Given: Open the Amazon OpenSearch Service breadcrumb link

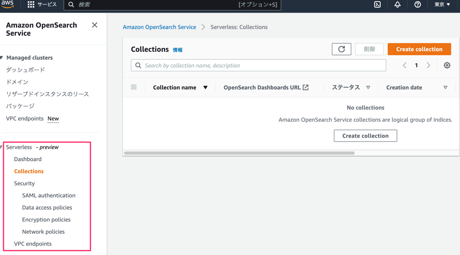Looking at the screenshot, I should pyautogui.click(x=159, y=27).
